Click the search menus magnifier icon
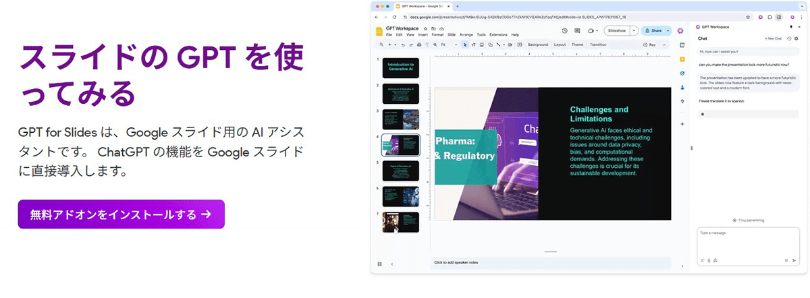 click(x=381, y=44)
